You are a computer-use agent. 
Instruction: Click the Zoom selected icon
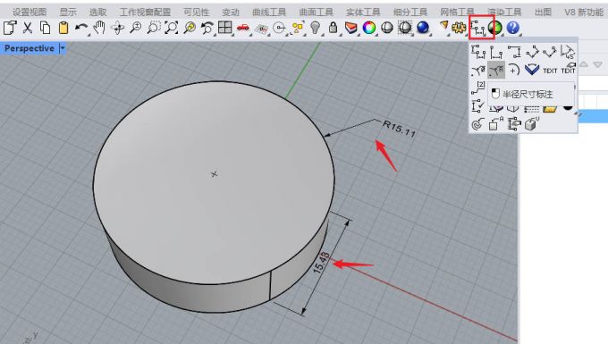click(190, 28)
